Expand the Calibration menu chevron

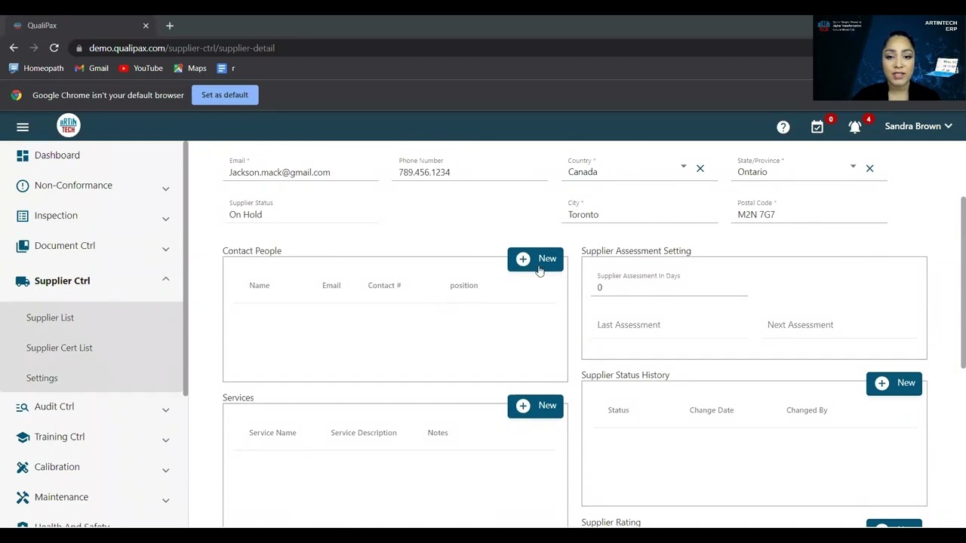165,470
